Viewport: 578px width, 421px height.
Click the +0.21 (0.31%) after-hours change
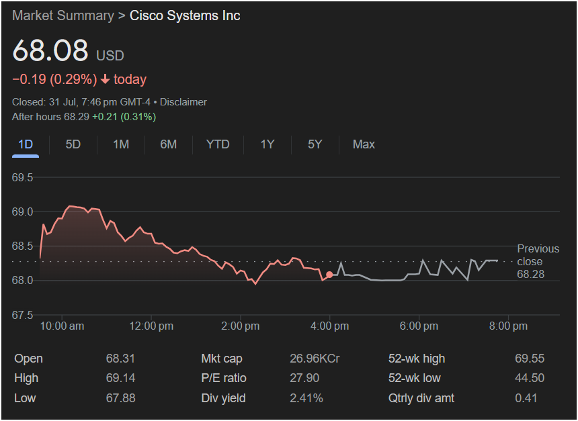pos(124,117)
